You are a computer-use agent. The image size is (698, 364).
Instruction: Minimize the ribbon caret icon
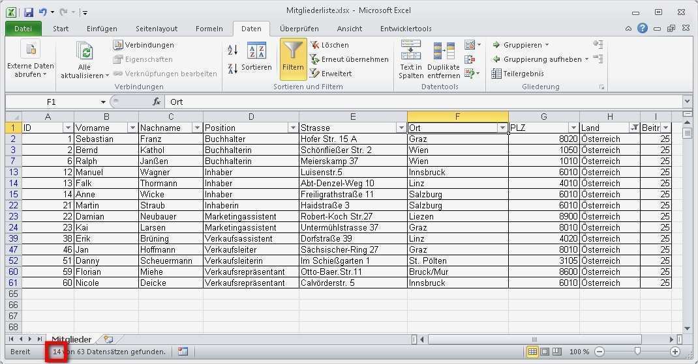pos(629,29)
